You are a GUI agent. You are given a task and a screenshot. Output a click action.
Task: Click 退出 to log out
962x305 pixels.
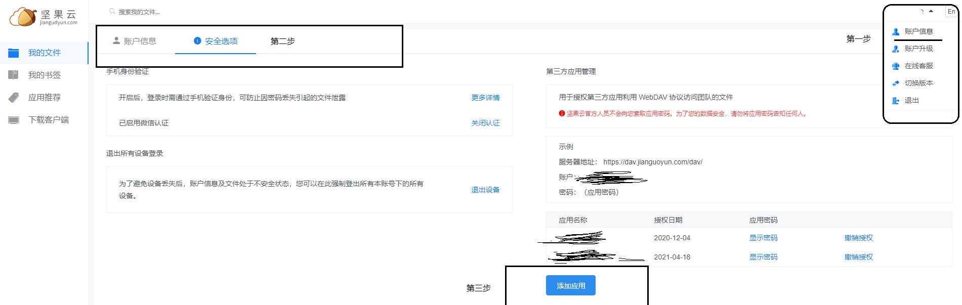click(911, 100)
